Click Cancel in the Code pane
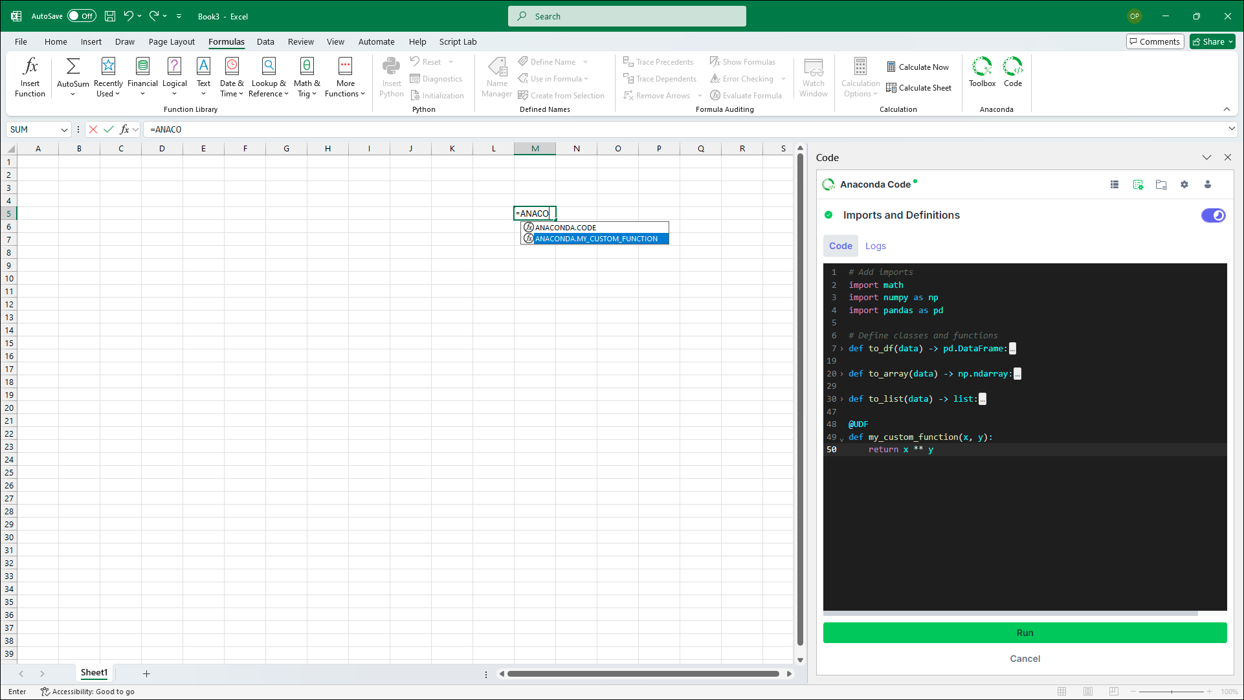This screenshot has width=1244, height=700. click(x=1025, y=659)
